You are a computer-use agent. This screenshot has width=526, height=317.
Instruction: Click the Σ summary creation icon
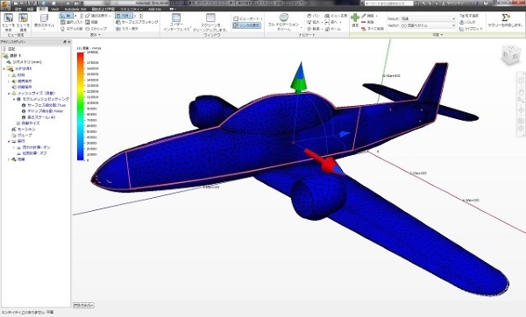pyautogui.click(x=505, y=18)
